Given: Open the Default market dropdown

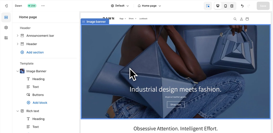Looking at the screenshot, I should pos(120,6).
